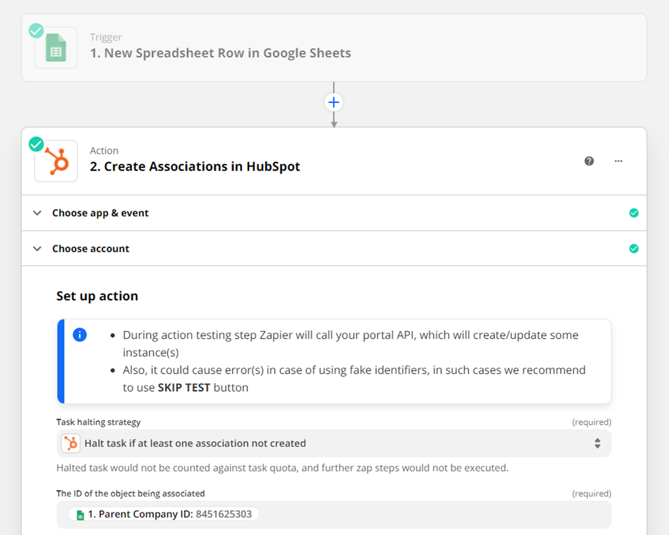Open the help question mark icon
This screenshot has height=535, width=669.
pos(589,161)
